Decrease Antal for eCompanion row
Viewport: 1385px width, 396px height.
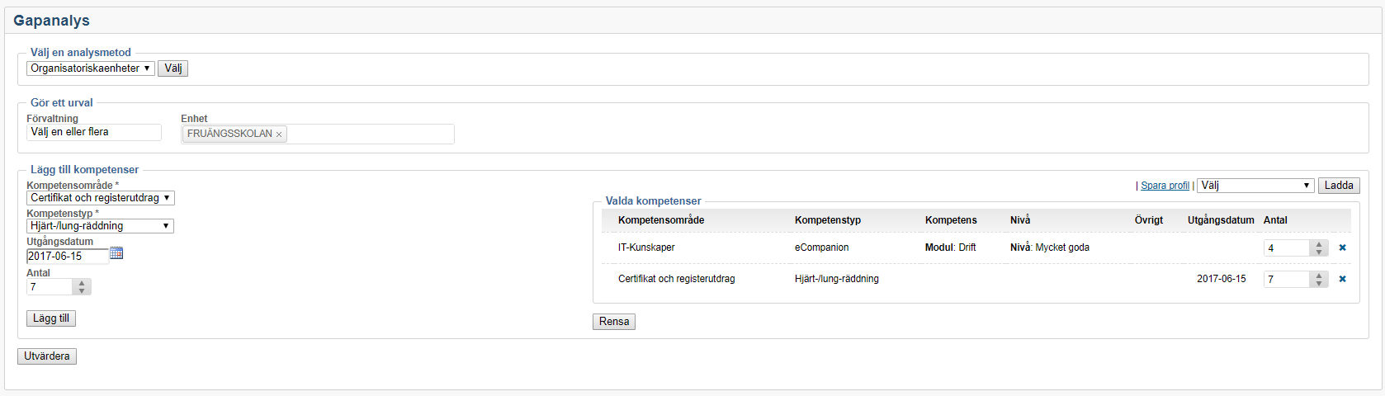pos(1319,252)
